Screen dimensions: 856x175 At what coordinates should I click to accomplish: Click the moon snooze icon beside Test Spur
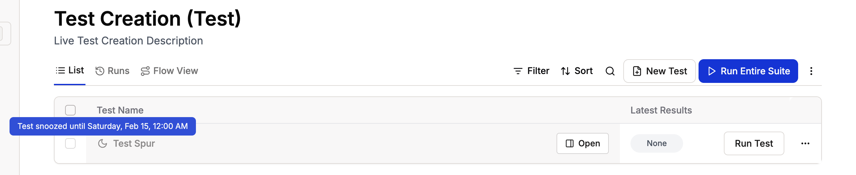[x=102, y=143]
